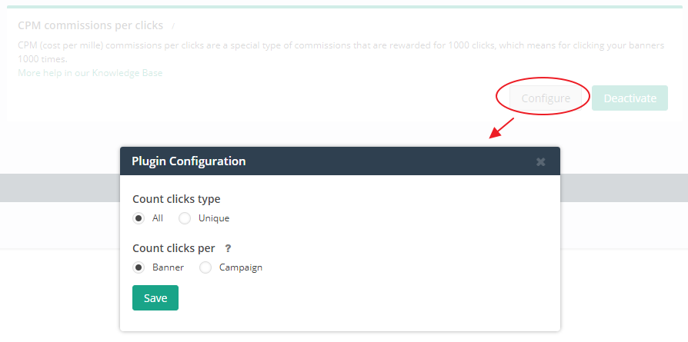Select the Banner radio button circle

point(139,267)
